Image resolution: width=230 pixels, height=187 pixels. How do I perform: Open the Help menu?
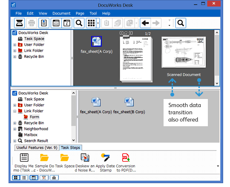coord(106,14)
